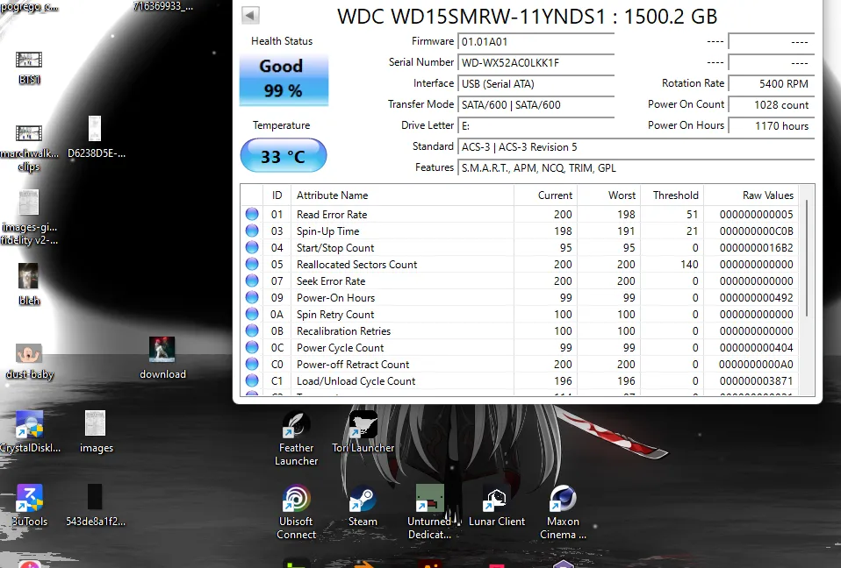Click the status circle for Start/Stop Count
The height and width of the screenshot is (568, 841).
tap(252, 247)
